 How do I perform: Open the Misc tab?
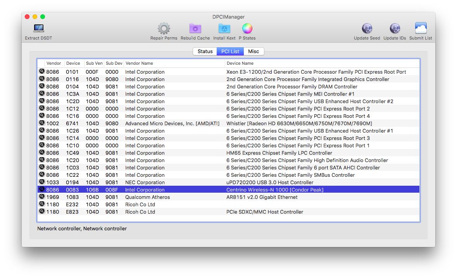[254, 51]
